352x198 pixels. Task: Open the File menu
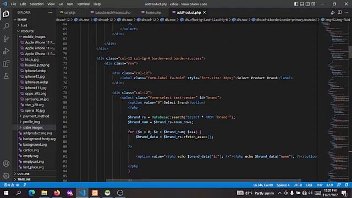pos(13,4)
